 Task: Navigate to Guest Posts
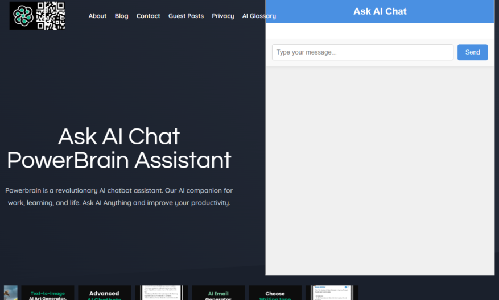(186, 16)
